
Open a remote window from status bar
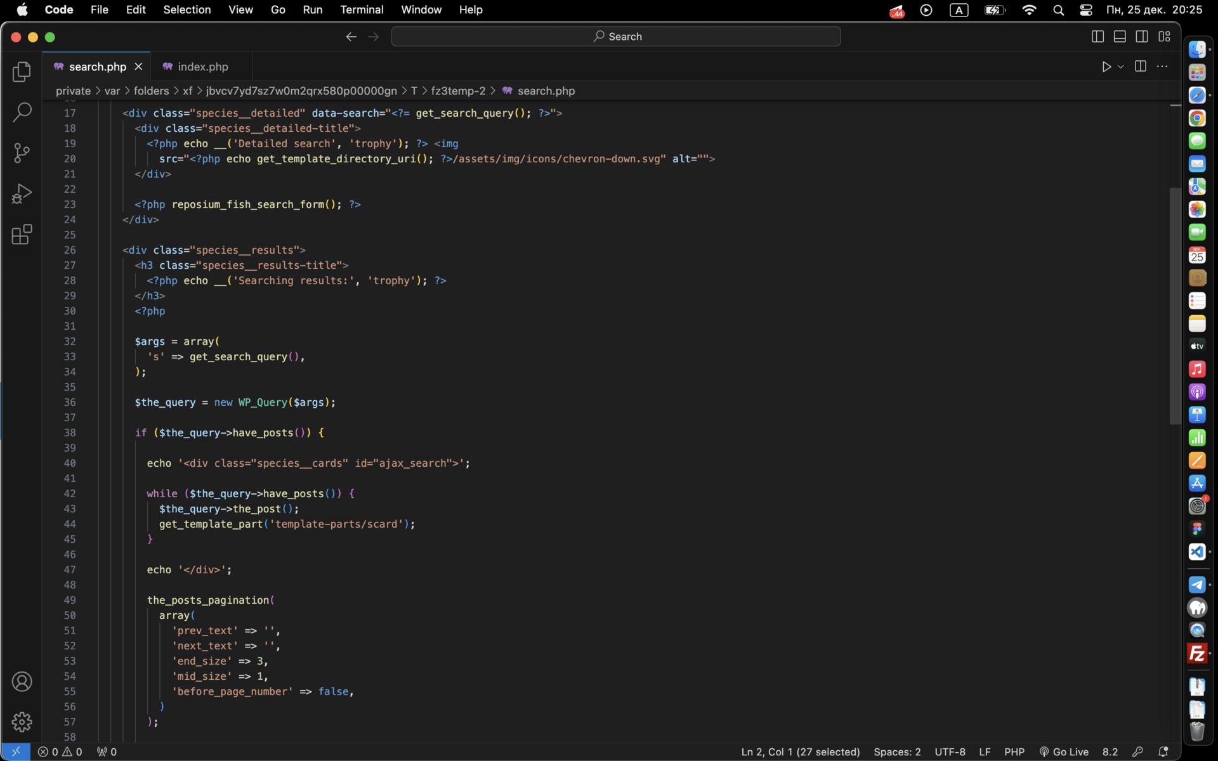coord(15,751)
